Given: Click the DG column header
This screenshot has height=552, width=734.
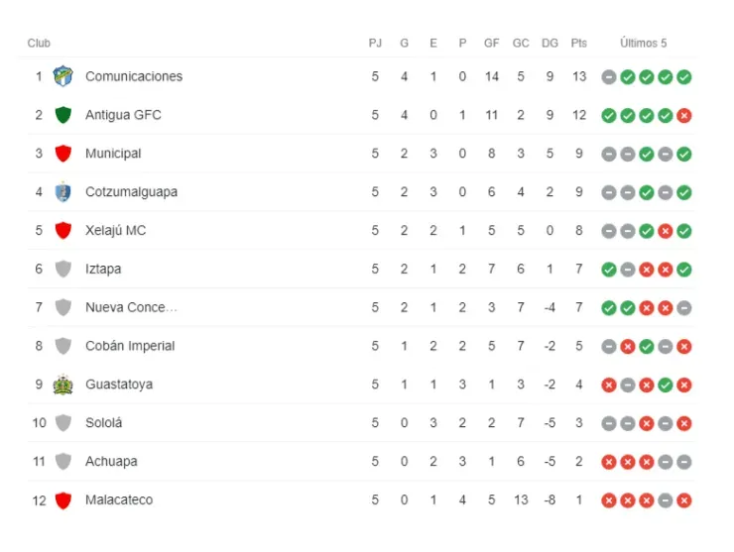Looking at the screenshot, I should click(x=550, y=44).
